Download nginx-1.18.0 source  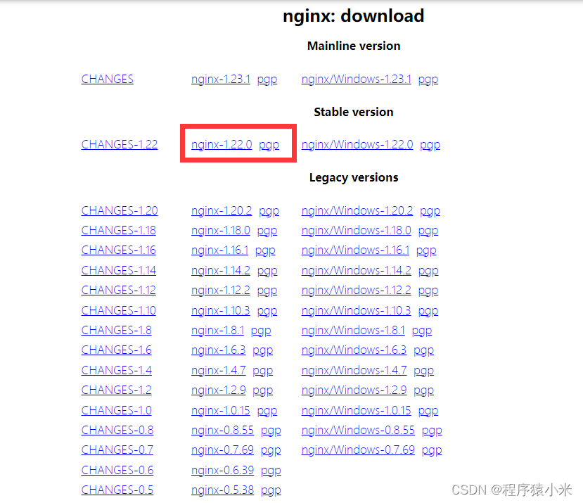coord(221,230)
